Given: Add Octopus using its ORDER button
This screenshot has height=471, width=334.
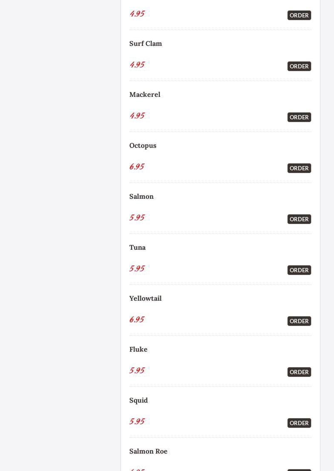Looking at the screenshot, I should tap(299, 168).
